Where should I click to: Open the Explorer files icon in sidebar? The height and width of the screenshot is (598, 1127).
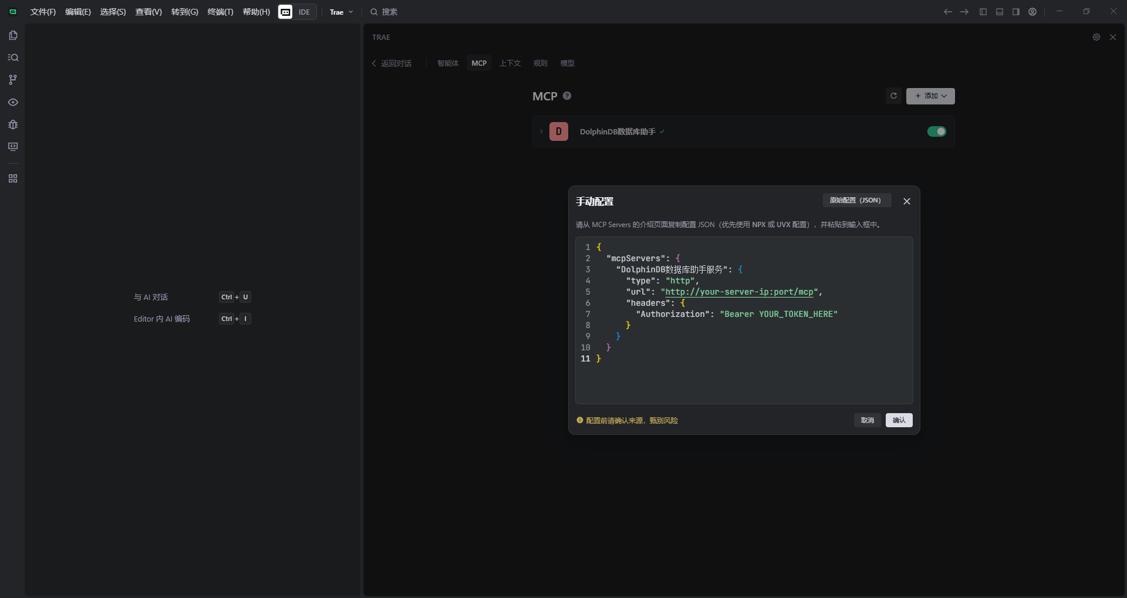coord(13,35)
